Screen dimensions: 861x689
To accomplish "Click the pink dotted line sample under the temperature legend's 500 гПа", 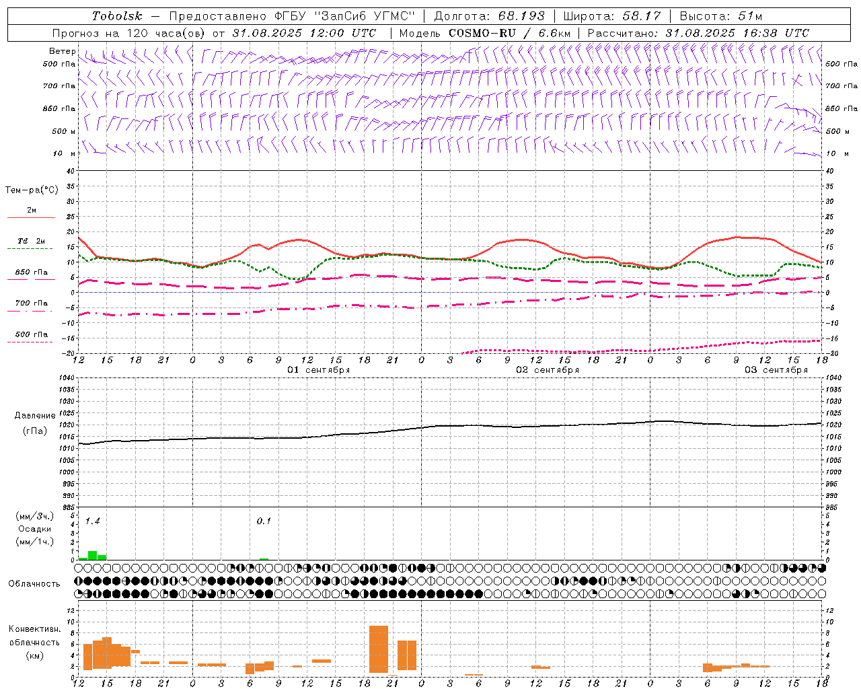I will click(x=30, y=342).
